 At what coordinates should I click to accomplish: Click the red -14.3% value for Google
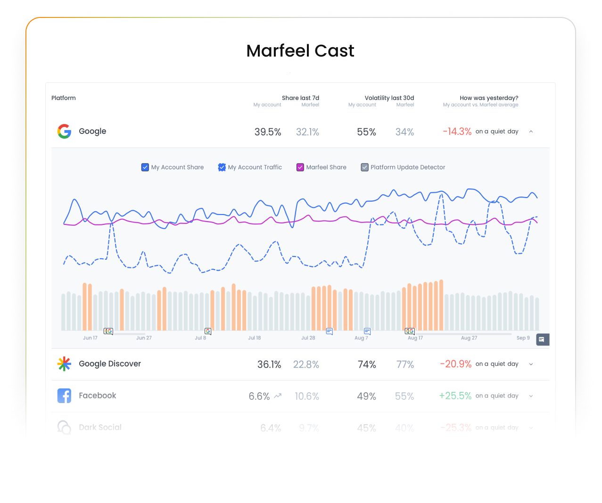pyautogui.click(x=456, y=132)
